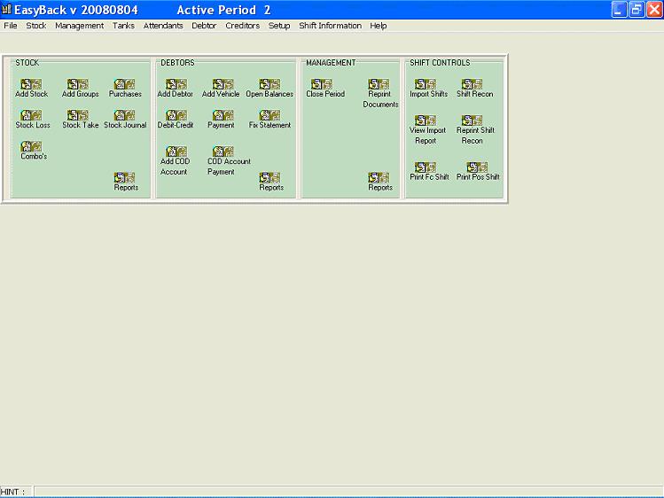Open the Stock Journal icon

[124, 115]
